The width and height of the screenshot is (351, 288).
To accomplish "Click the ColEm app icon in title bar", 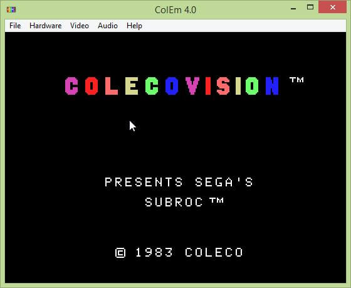I will (x=11, y=9).
